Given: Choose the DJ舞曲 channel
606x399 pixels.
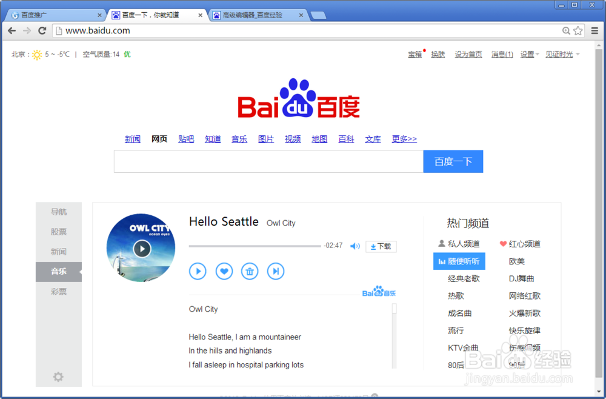Looking at the screenshot, I should click(521, 278).
